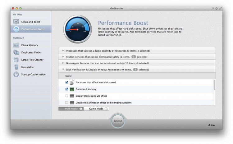Click the 2 selected badge for Disk Verification

click(x=135, y=70)
